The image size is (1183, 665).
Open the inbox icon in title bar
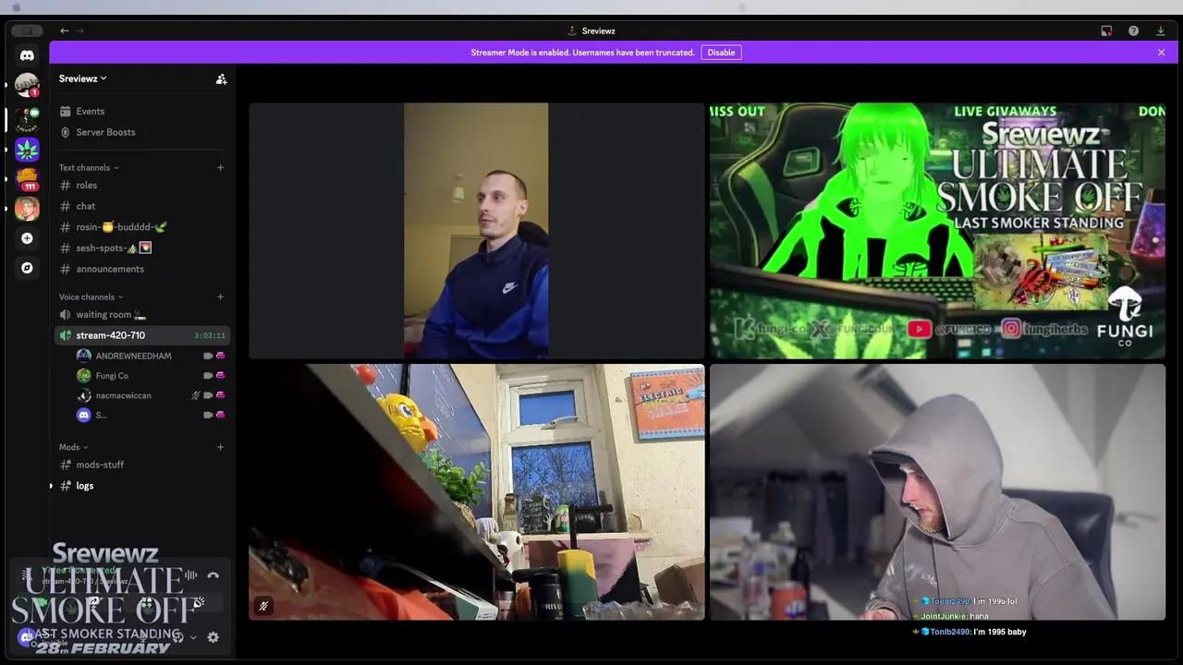(1106, 30)
